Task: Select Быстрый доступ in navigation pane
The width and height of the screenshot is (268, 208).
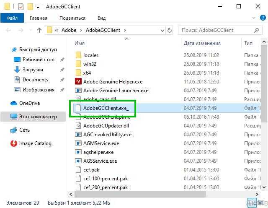Action: pos(38,49)
